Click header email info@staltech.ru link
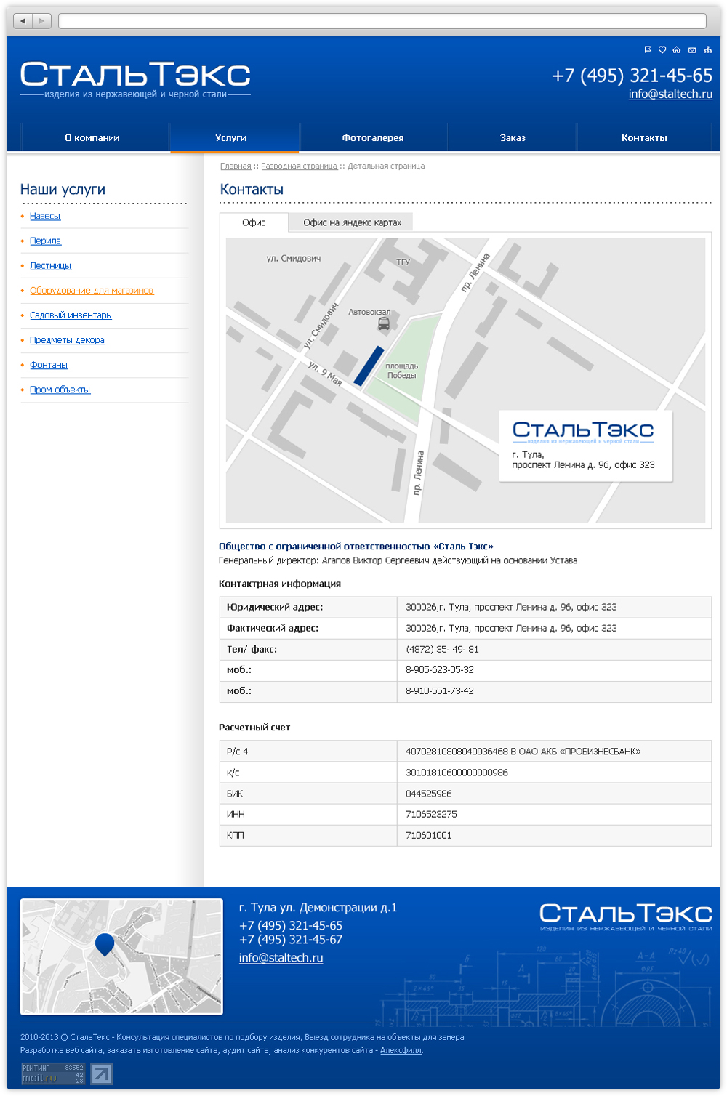The image size is (727, 1096). [x=670, y=94]
